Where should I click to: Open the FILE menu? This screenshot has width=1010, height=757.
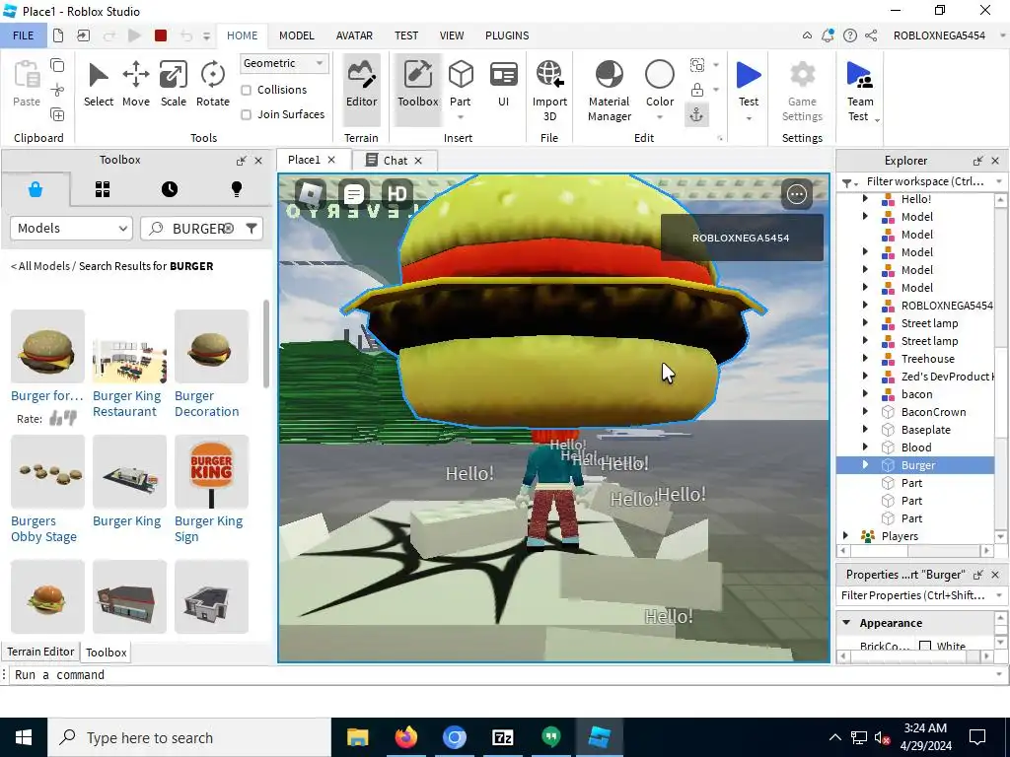24,35
